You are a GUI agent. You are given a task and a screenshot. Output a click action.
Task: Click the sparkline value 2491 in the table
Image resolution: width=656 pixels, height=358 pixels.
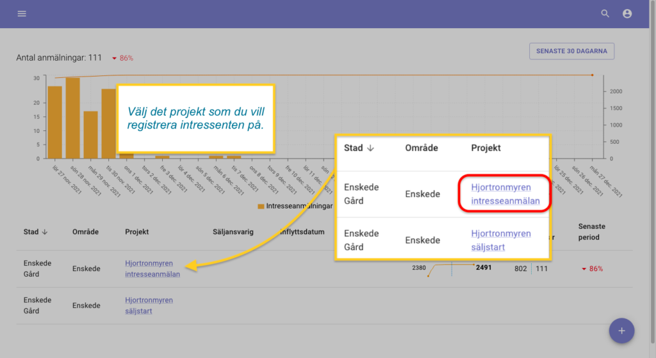click(x=484, y=267)
